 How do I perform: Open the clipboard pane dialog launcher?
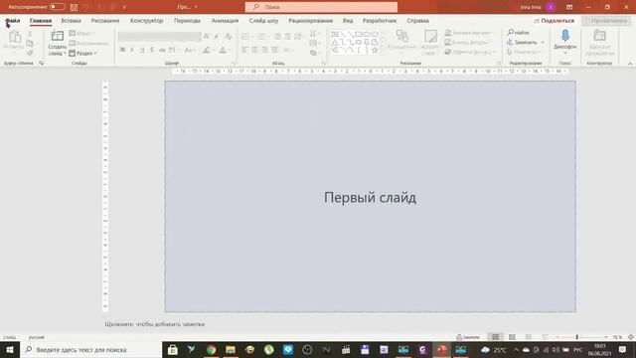click(41, 64)
